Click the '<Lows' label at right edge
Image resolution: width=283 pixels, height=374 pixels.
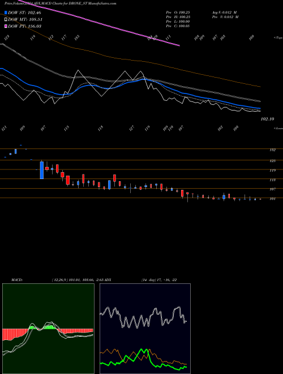(x=278, y=128)
